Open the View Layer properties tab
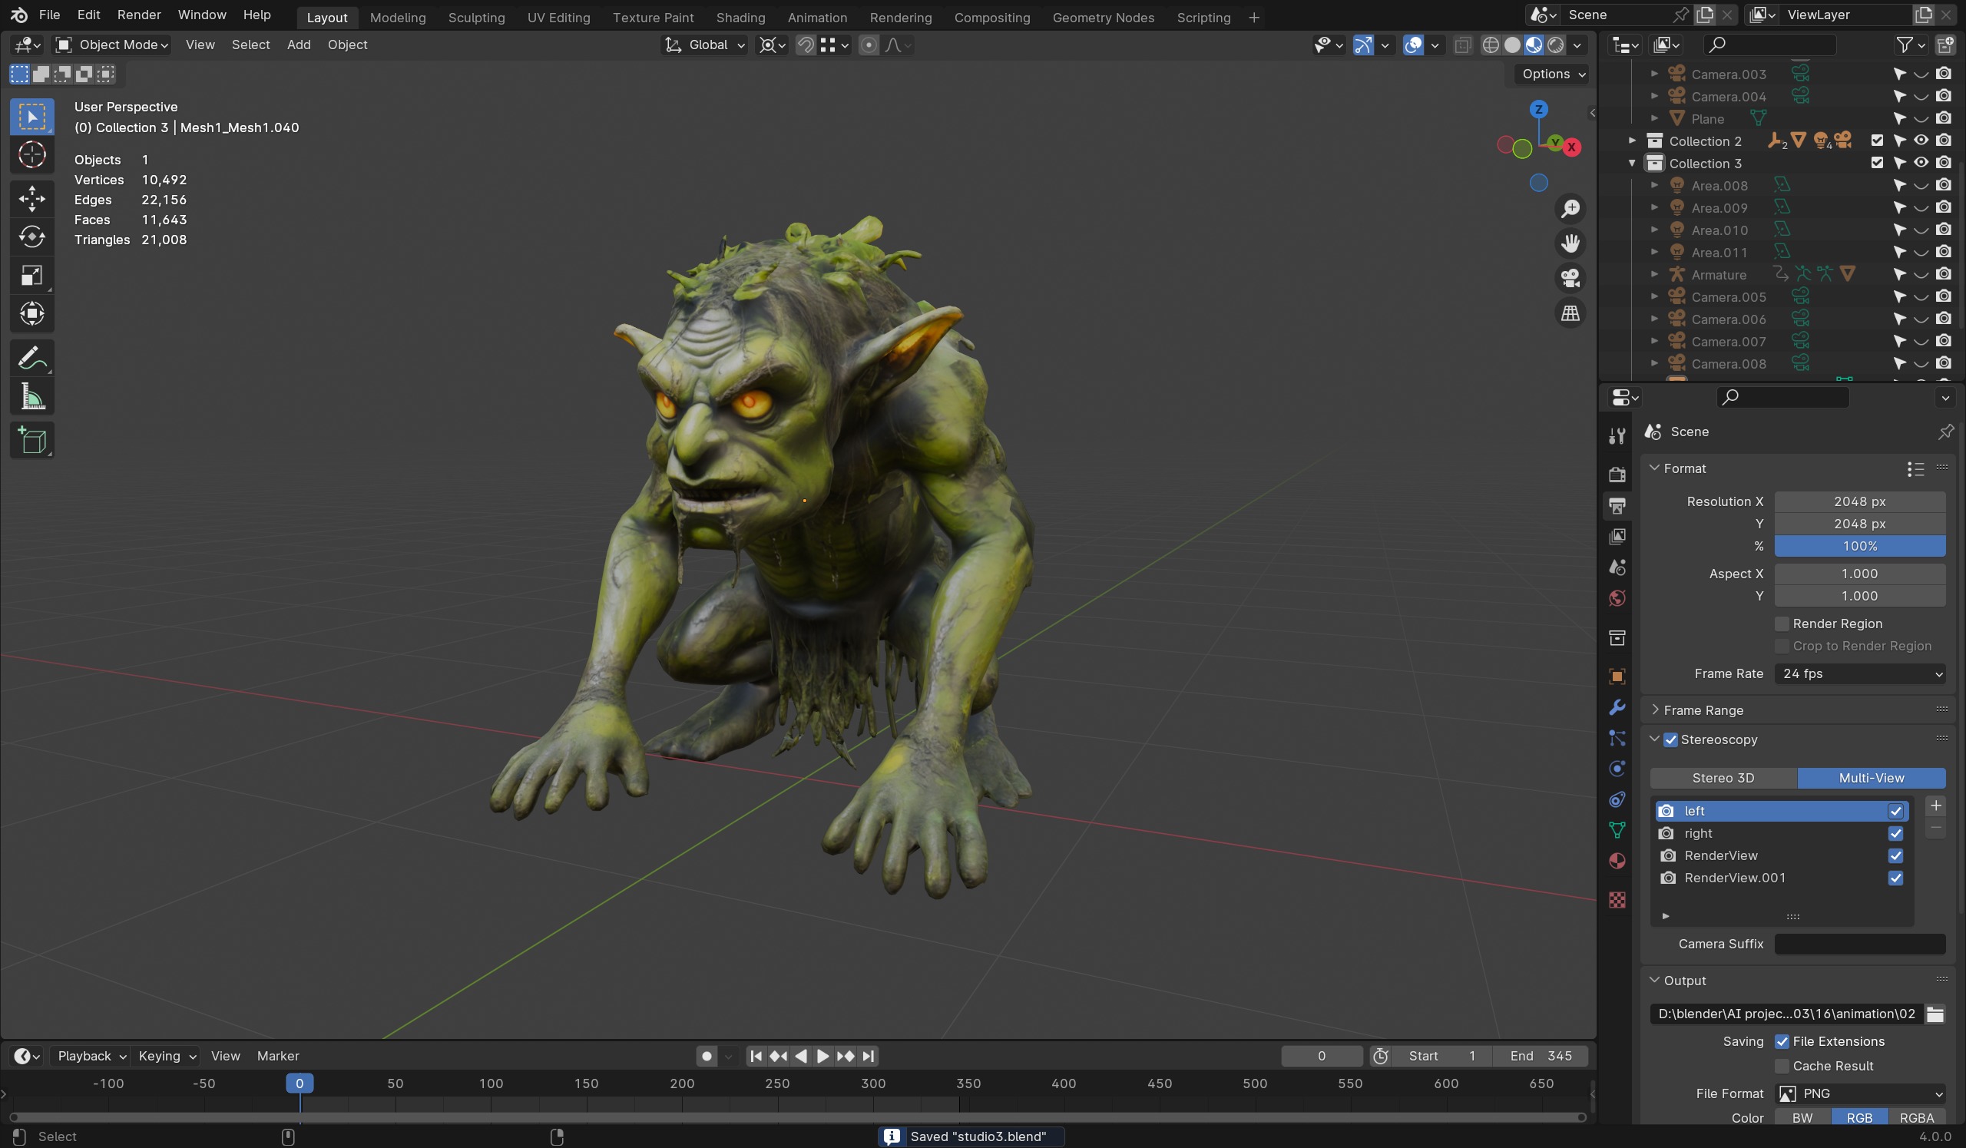Viewport: 1966px width, 1148px height. point(1617,537)
